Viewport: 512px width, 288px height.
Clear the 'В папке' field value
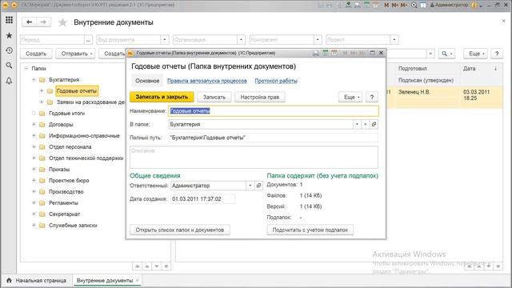pyautogui.click(x=366, y=124)
